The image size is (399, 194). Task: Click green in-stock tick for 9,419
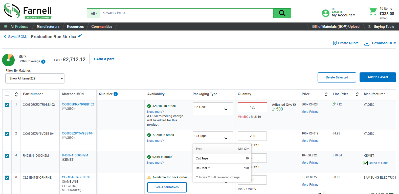149,157
